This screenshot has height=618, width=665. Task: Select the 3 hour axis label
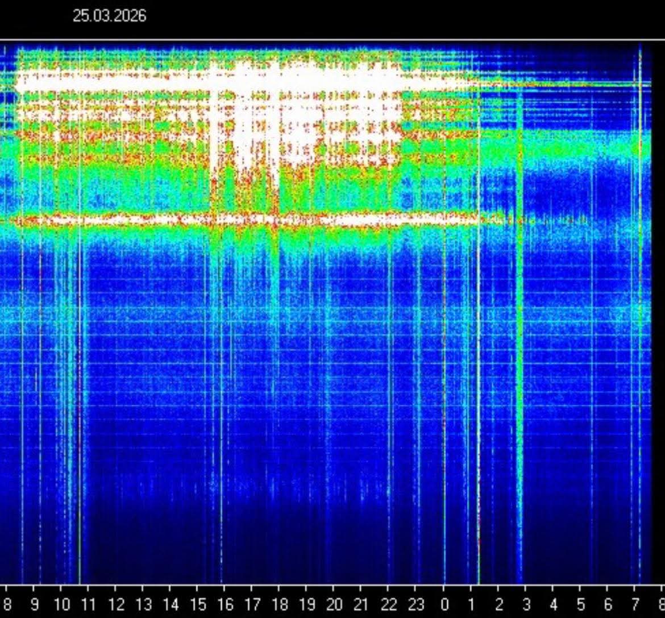(526, 604)
